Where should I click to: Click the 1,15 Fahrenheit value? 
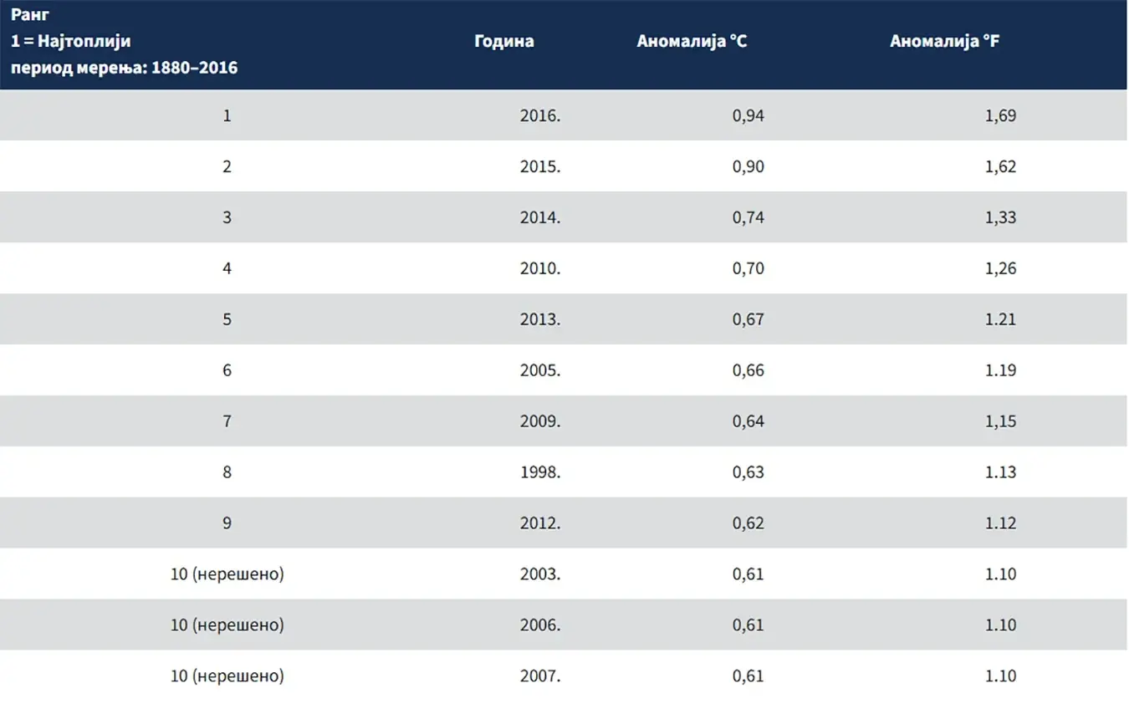click(1000, 421)
